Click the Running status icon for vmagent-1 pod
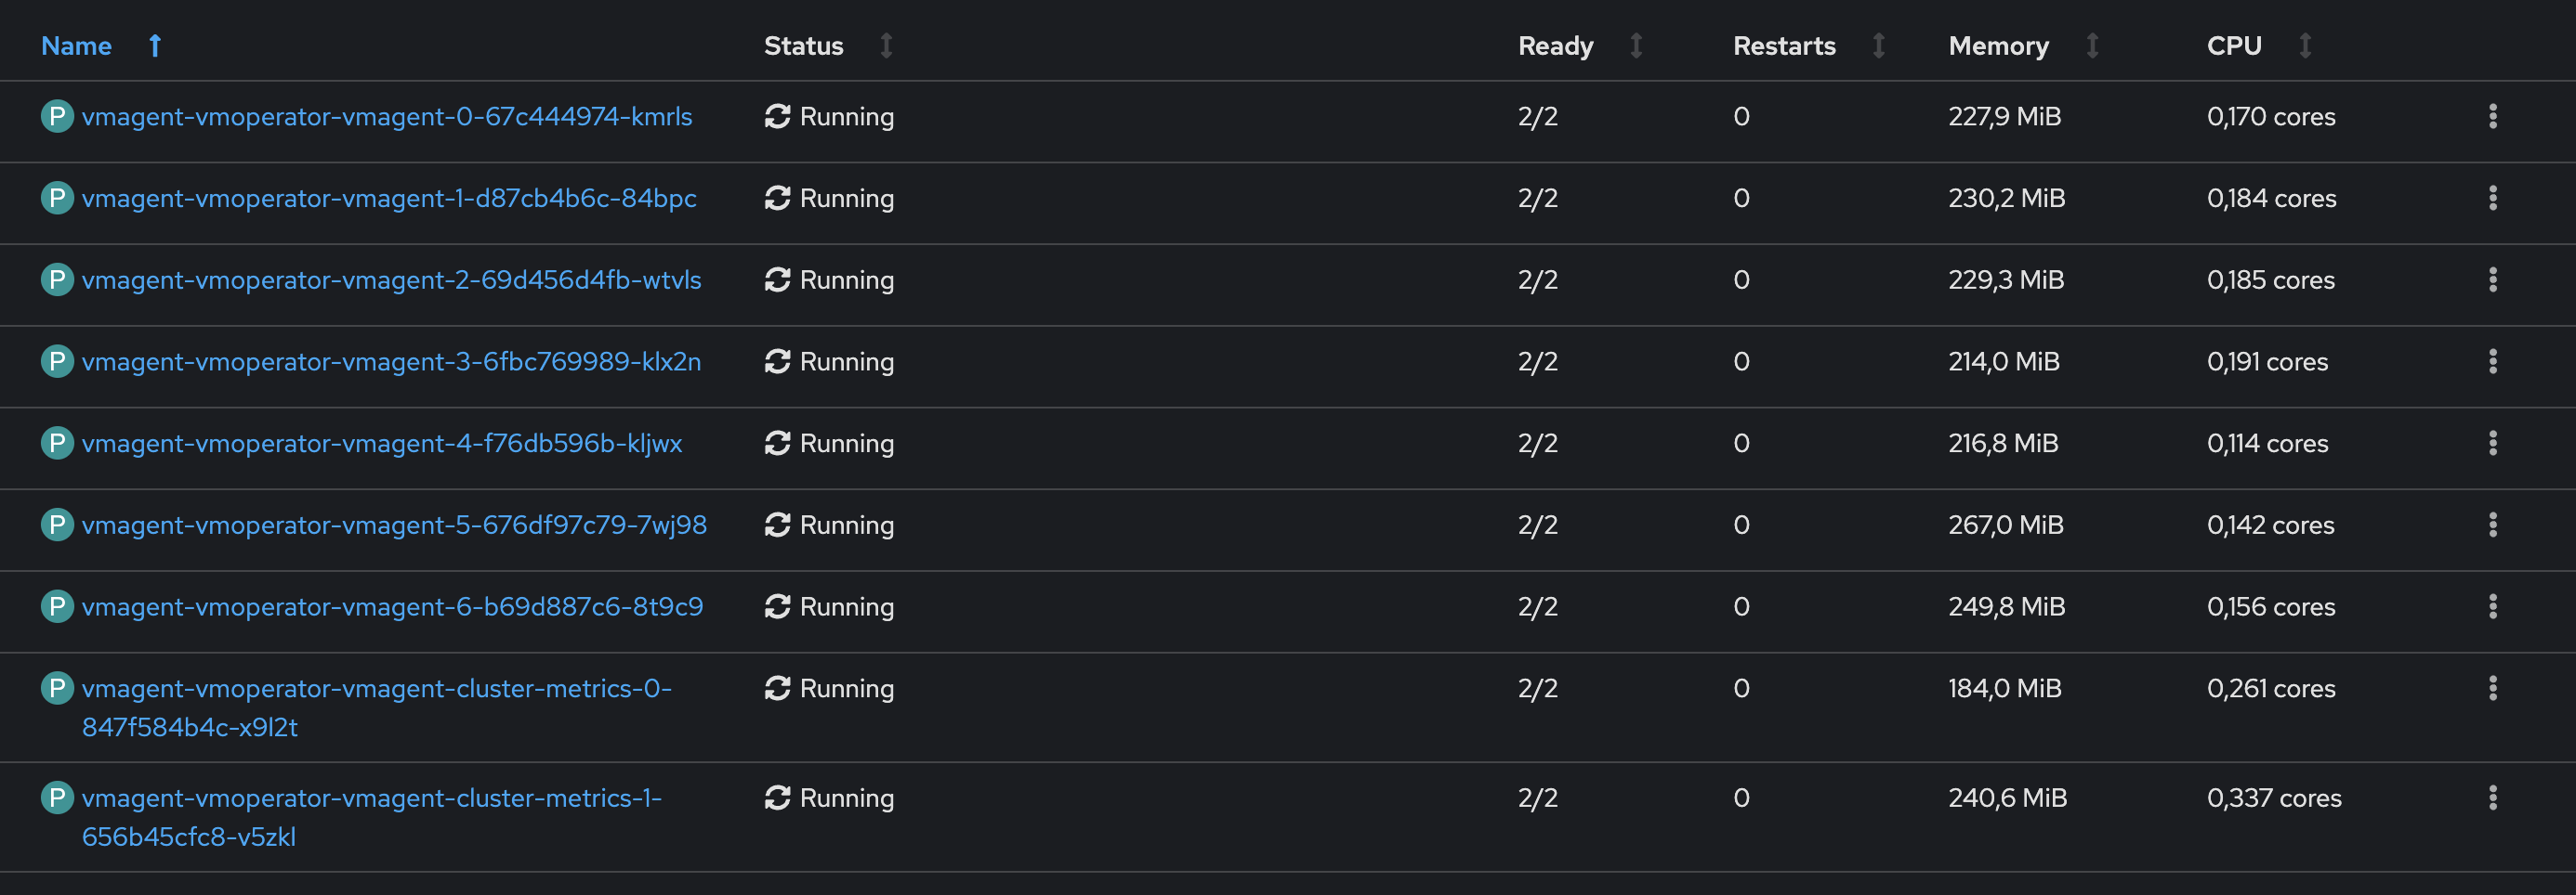The height and width of the screenshot is (895, 2576). (778, 198)
